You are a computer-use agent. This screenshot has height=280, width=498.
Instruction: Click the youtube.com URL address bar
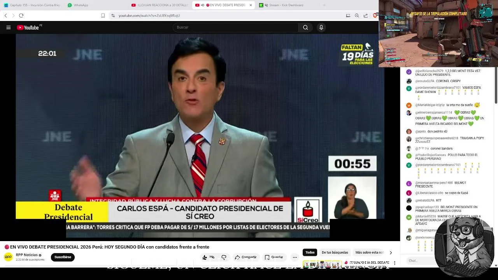(149, 16)
